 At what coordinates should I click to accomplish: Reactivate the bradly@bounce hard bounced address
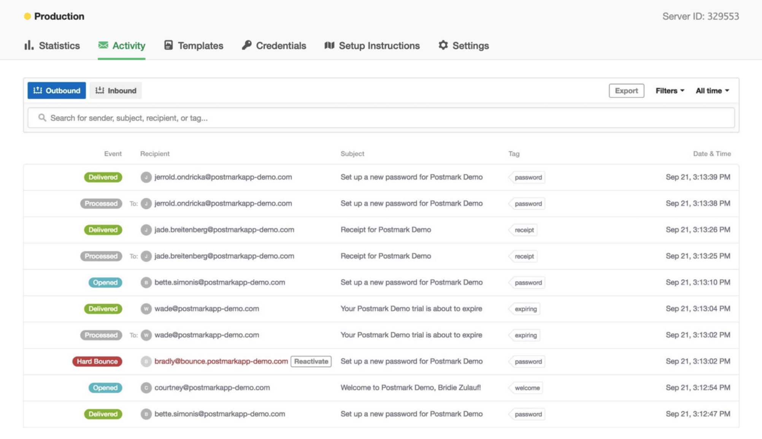coord(311,361)
